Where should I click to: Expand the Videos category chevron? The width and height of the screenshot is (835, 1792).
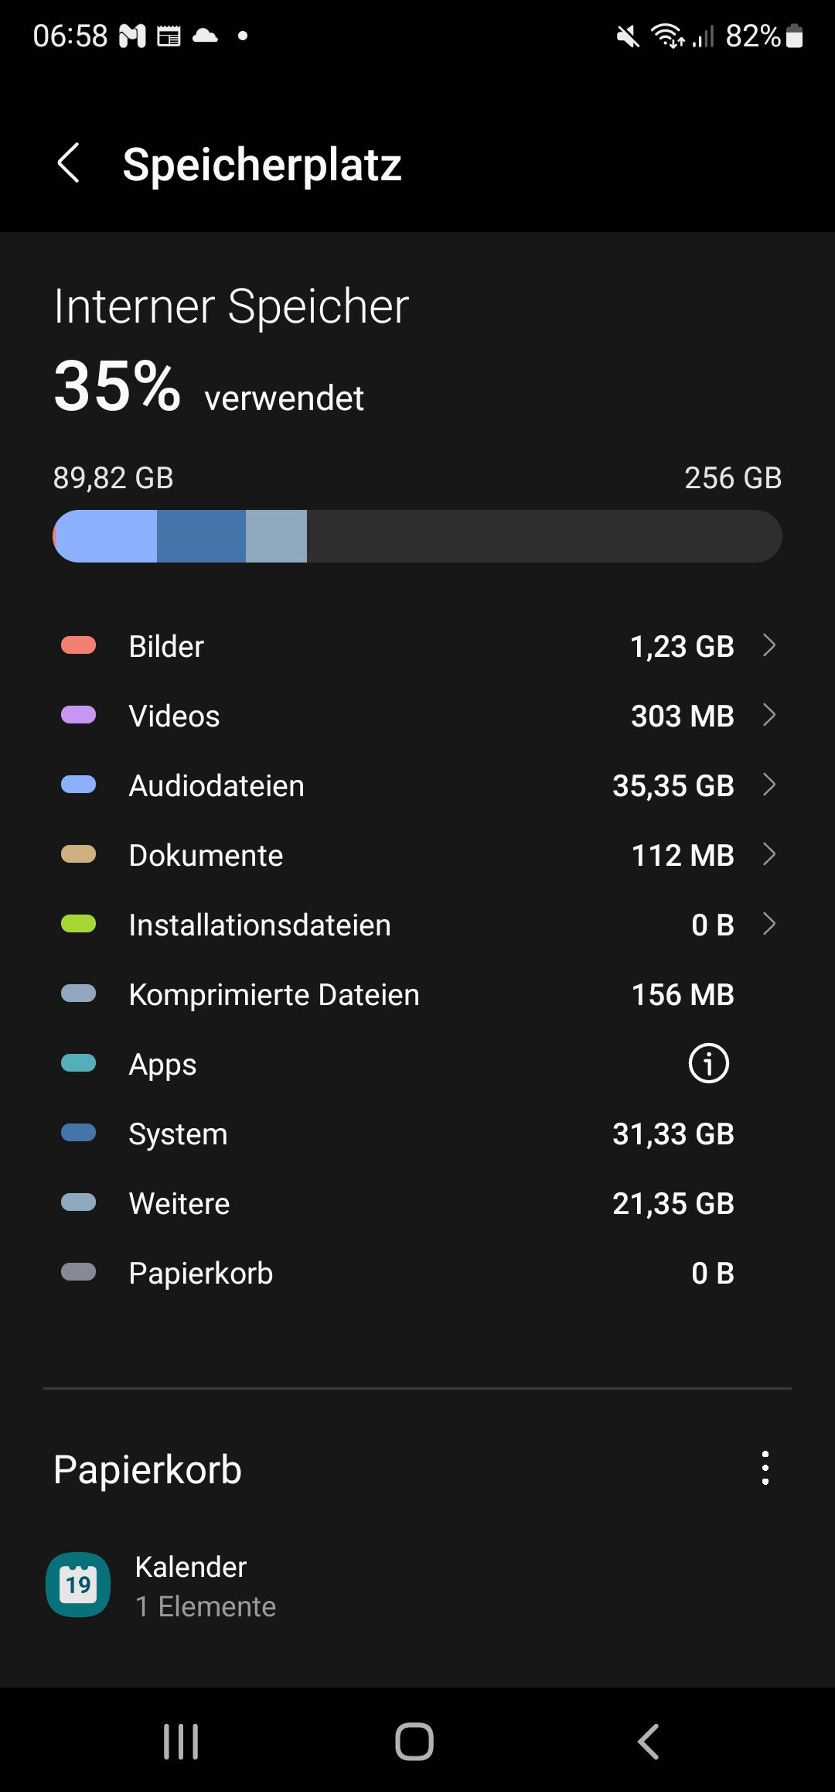pyautogui.click(x=769, y=715)
